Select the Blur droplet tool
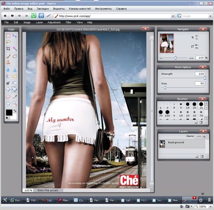This screenshot has width=214, height=210. coord(8,70)
